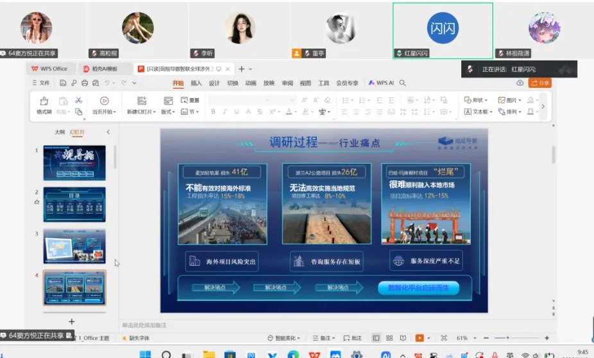The image size is (594, 358).
Task: Add new slide plus button below thumbnails
Action: tap(72, 321)
